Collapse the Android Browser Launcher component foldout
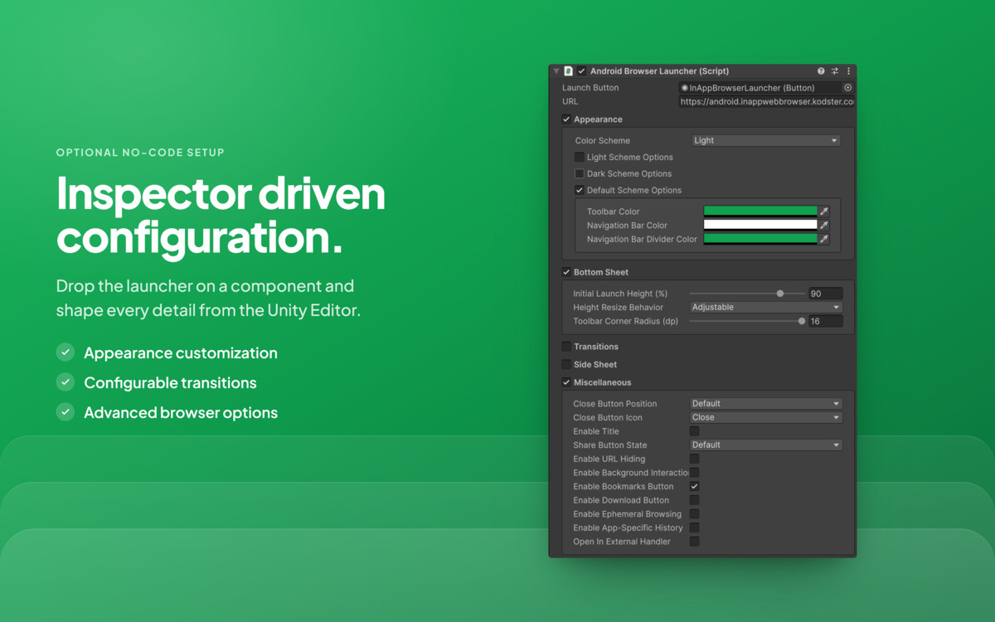This screenshot has height=622, width=995. 556,71
